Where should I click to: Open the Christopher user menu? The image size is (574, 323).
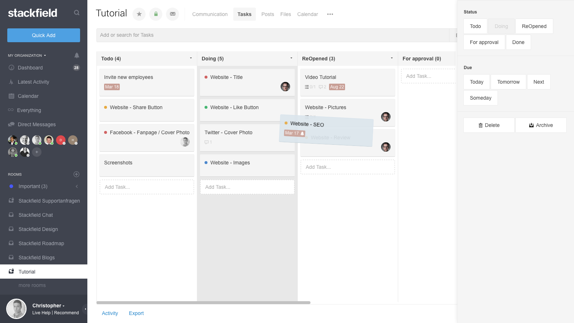pyautogui.click(x=48, y=306)
